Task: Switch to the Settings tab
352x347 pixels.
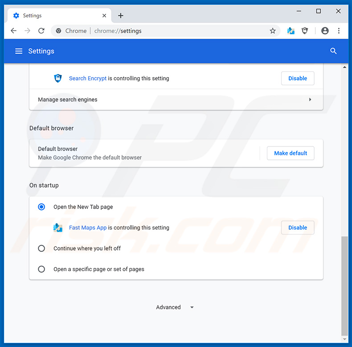Action: tap(59, 16)
